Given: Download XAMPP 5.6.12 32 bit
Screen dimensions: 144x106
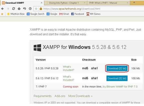Looking at the screenshot, I should click(117, 78).
